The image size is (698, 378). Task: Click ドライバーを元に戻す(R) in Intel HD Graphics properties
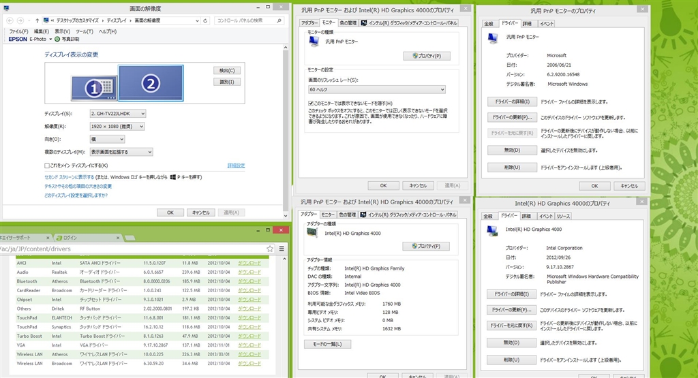pos(511,326)
